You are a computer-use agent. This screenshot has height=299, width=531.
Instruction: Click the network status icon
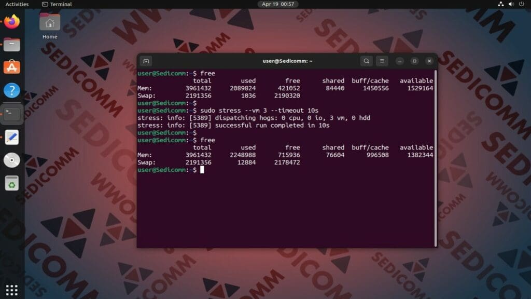tap(500, 4)
